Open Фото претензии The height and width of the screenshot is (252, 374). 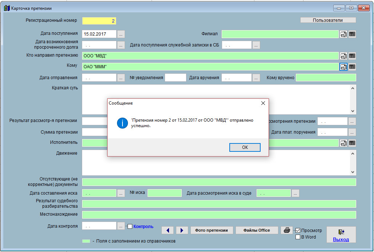click(x=211, y=230)
